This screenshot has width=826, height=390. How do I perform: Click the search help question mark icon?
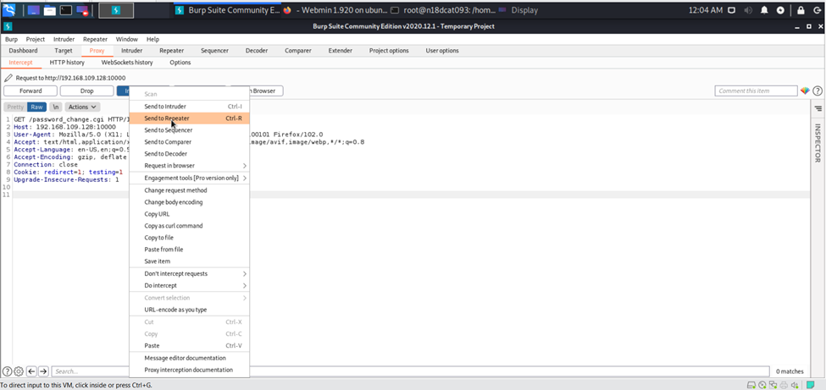point(7,371)
